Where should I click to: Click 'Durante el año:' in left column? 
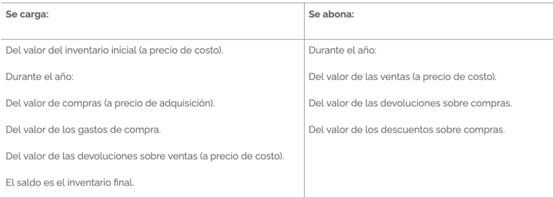(x=39, y=77)
